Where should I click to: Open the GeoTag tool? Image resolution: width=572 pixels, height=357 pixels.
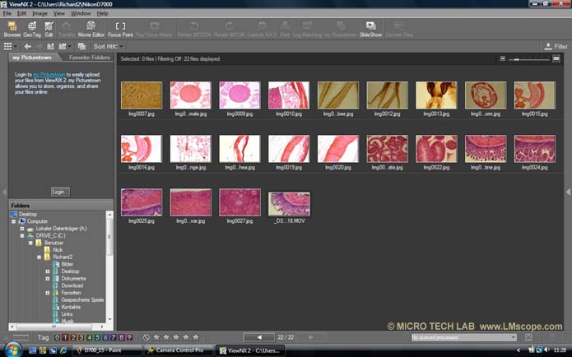pos(32,29)
